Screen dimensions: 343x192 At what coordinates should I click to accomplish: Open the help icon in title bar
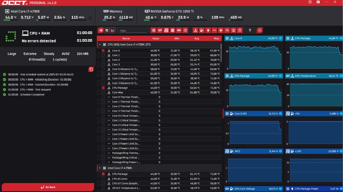point(310,2)
